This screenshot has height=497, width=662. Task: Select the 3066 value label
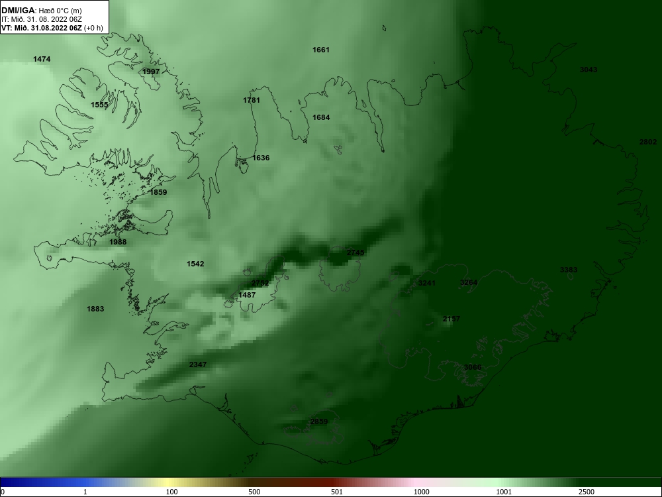click(473, 367)
